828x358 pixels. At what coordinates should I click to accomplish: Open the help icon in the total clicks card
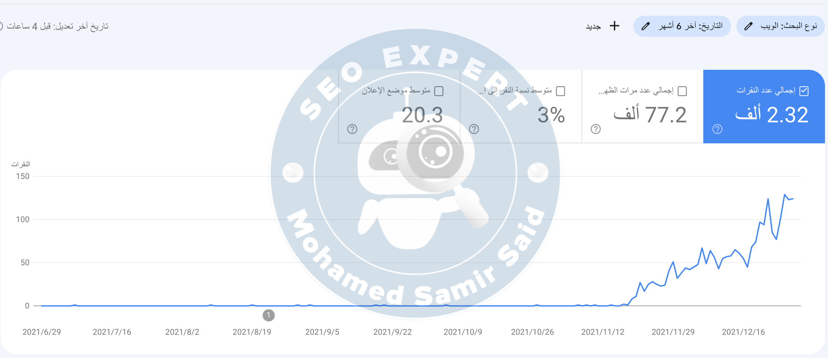(x=717, y=129)
